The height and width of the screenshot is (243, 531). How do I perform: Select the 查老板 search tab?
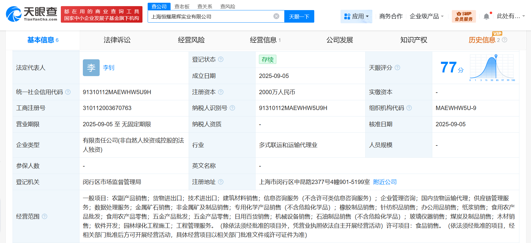(182, 6)
